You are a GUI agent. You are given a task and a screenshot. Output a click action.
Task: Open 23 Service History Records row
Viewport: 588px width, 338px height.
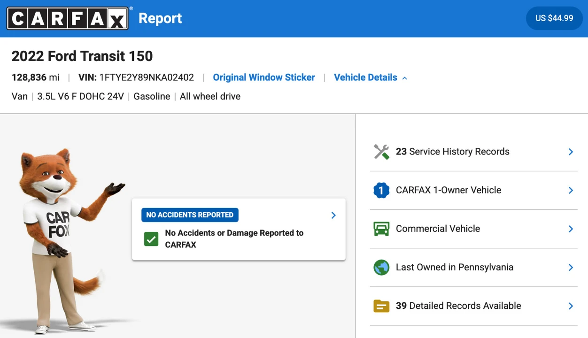[x=474, y=152]
